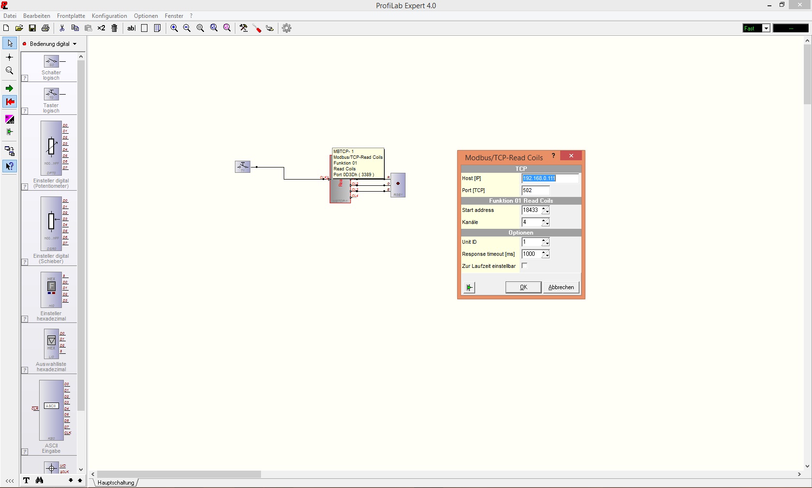Open the Konfiguration menu
This screenshot has height=488, width=812.
(x=109, y=16)
